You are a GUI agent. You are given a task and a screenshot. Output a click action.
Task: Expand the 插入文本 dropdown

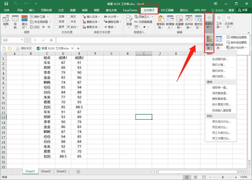coord(99,17)
